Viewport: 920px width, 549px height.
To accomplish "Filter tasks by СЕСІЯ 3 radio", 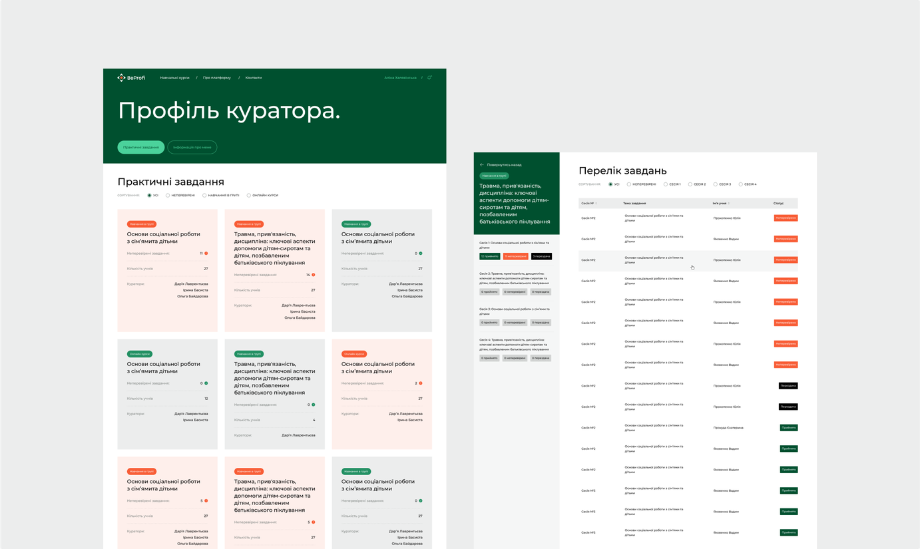I will (x=716, y=184).
